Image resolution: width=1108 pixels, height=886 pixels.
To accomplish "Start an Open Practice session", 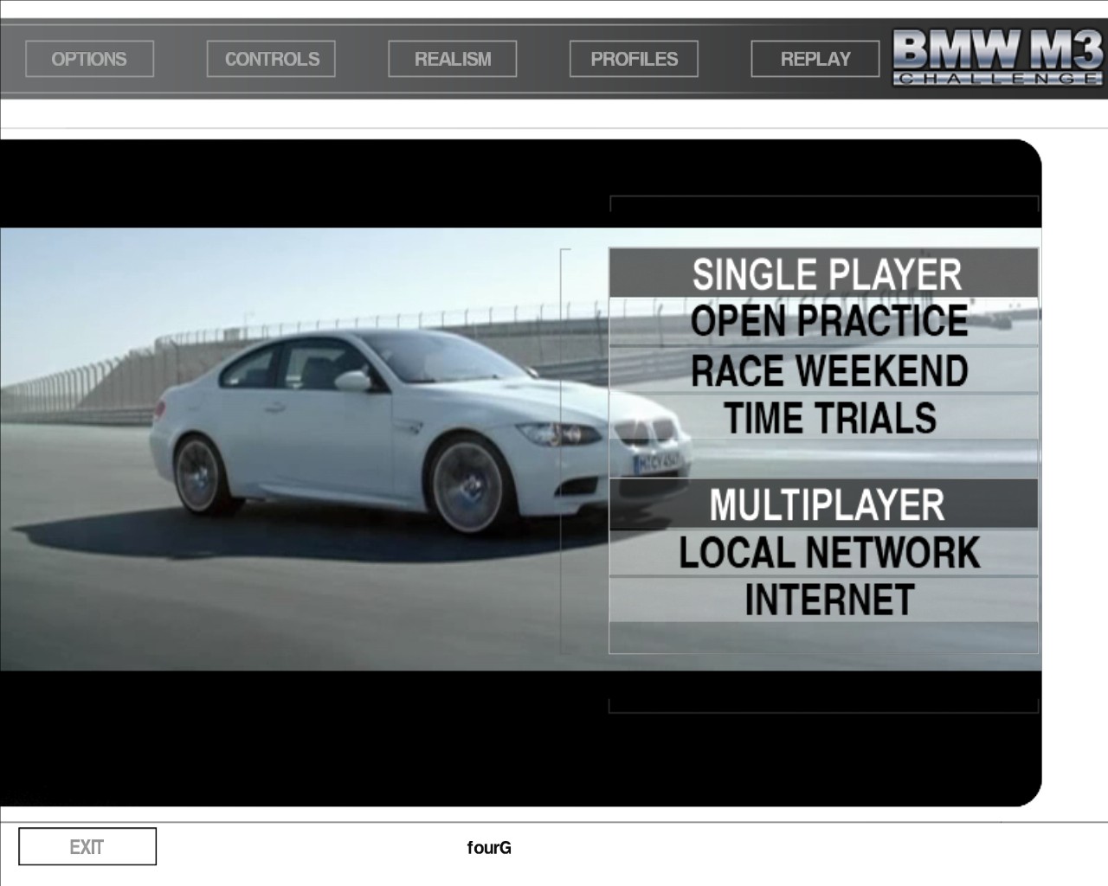I will (824, 322).
